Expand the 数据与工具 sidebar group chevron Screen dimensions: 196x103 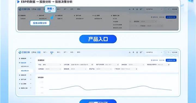coord(31,88)
